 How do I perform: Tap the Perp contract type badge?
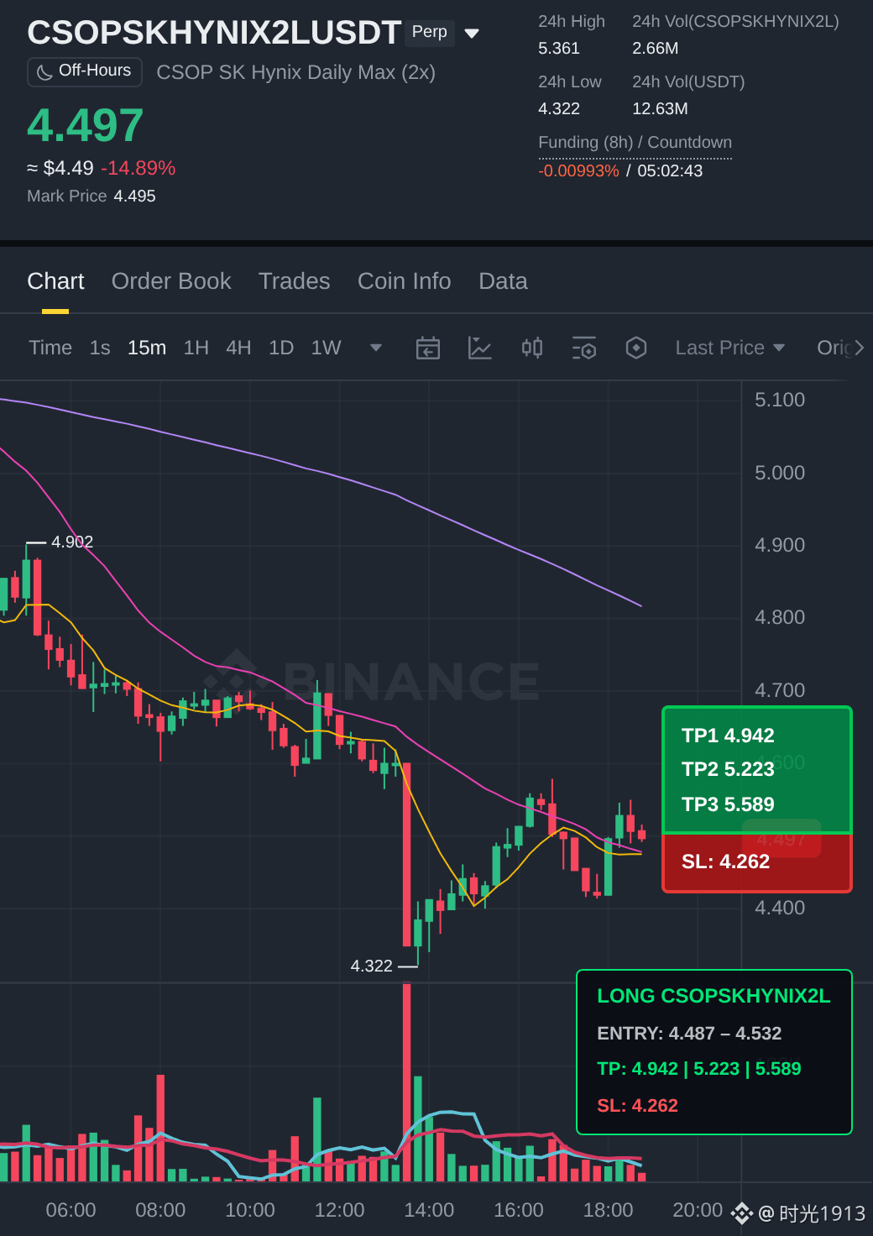click(430, 32)
